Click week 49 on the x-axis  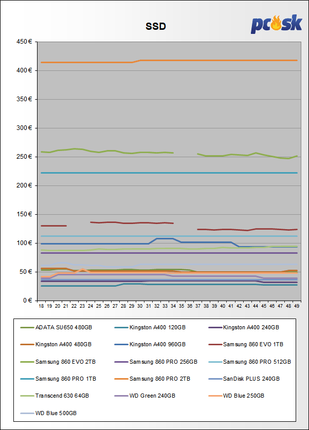[x=297, y=306]
